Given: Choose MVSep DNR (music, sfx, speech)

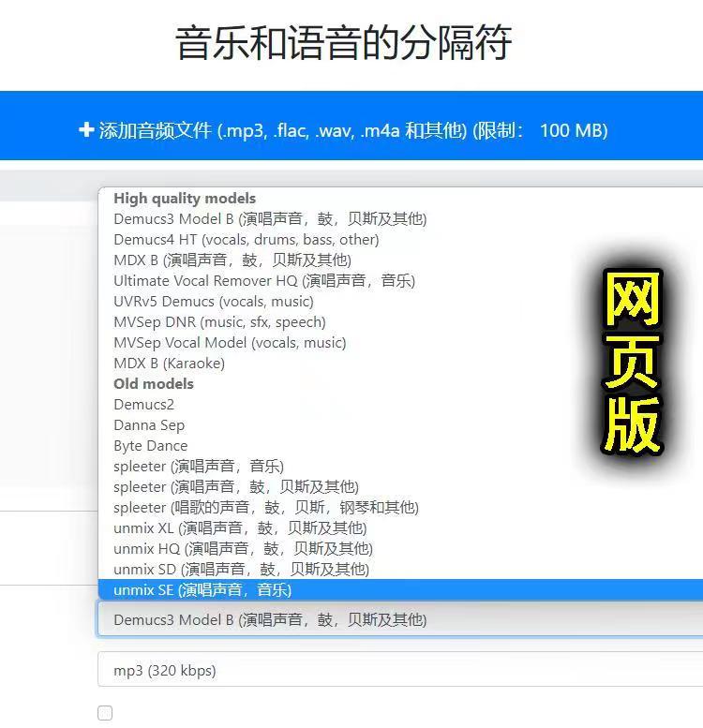Looking at the screenshot, I should point(219,321).
